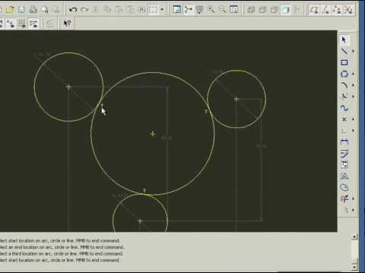Open the selection box dropdown arrow
The height and width of the screenshot is (273, 365).
pyautogui.click(x=162, y=10)
